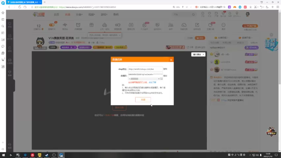Open the pencil edit icon in toolbar

(197, 25)
